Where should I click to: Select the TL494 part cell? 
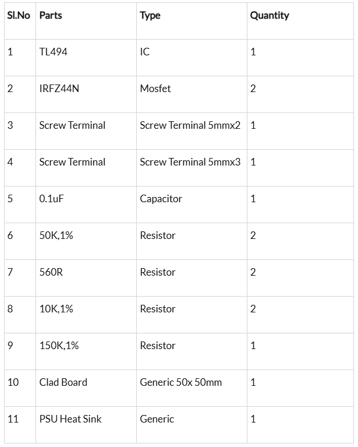54,52
